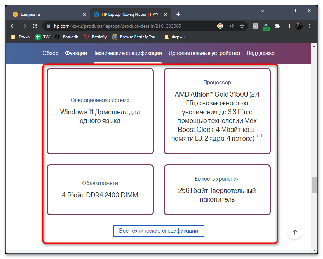The image size is (323, 259).
Task: Click the scroll-to-top arrow button
Action: pyautogui.click(x=294, y=232)
